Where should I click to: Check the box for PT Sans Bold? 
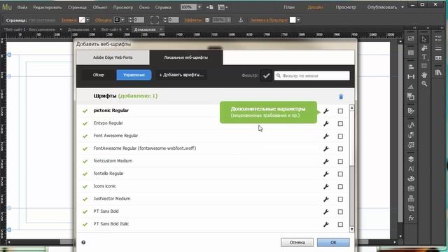pyautogui.click(x=340, y=211)
